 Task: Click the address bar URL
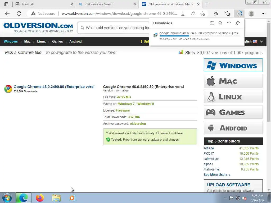click(x=119, y=13)
